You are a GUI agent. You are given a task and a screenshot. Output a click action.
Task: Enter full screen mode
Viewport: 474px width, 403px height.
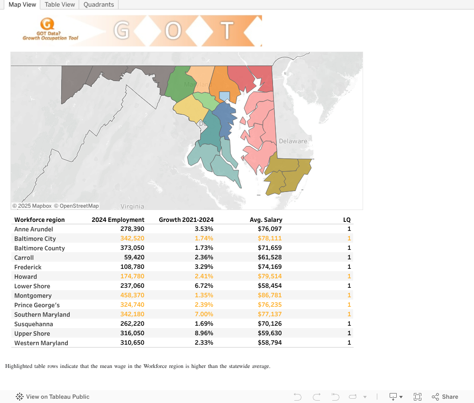[418, 397]
